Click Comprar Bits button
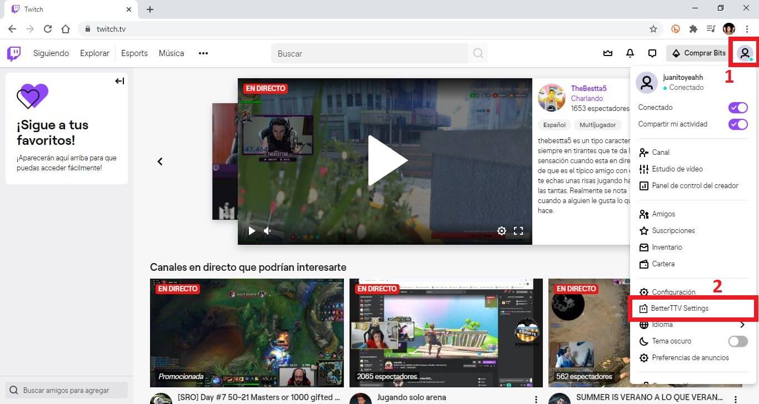The height and width of the screenshot is (404, 759). click(699, 53)
